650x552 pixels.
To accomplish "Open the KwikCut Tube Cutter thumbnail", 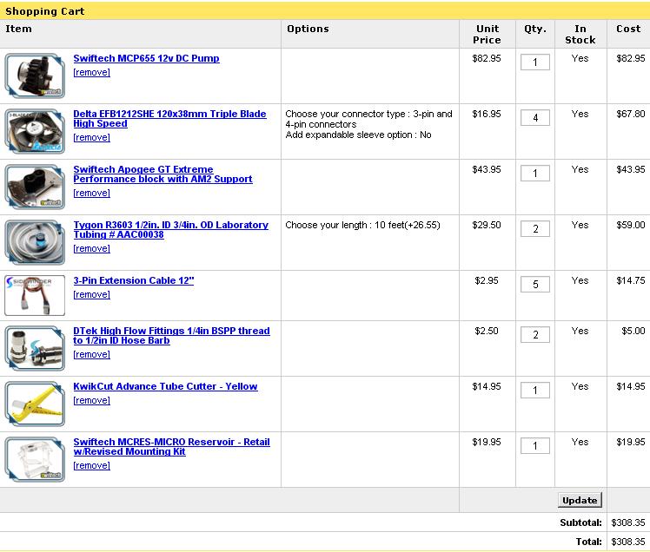I will (x=35, y=404).
